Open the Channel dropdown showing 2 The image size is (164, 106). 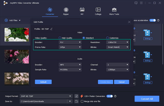(118, 65)
